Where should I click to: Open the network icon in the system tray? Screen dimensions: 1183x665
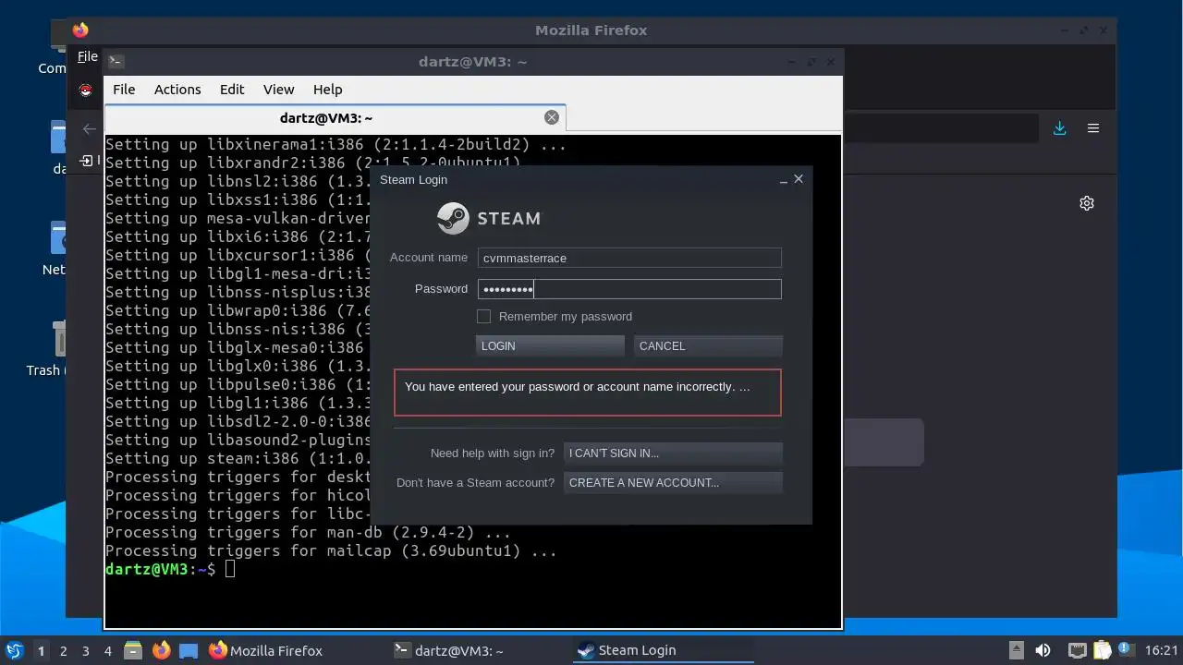point(1077,650)
